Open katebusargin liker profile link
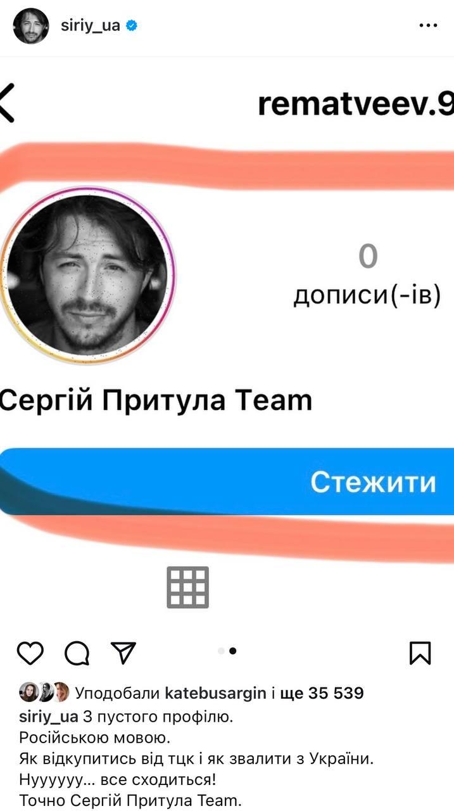454x811 pixels. pos(215,693)
